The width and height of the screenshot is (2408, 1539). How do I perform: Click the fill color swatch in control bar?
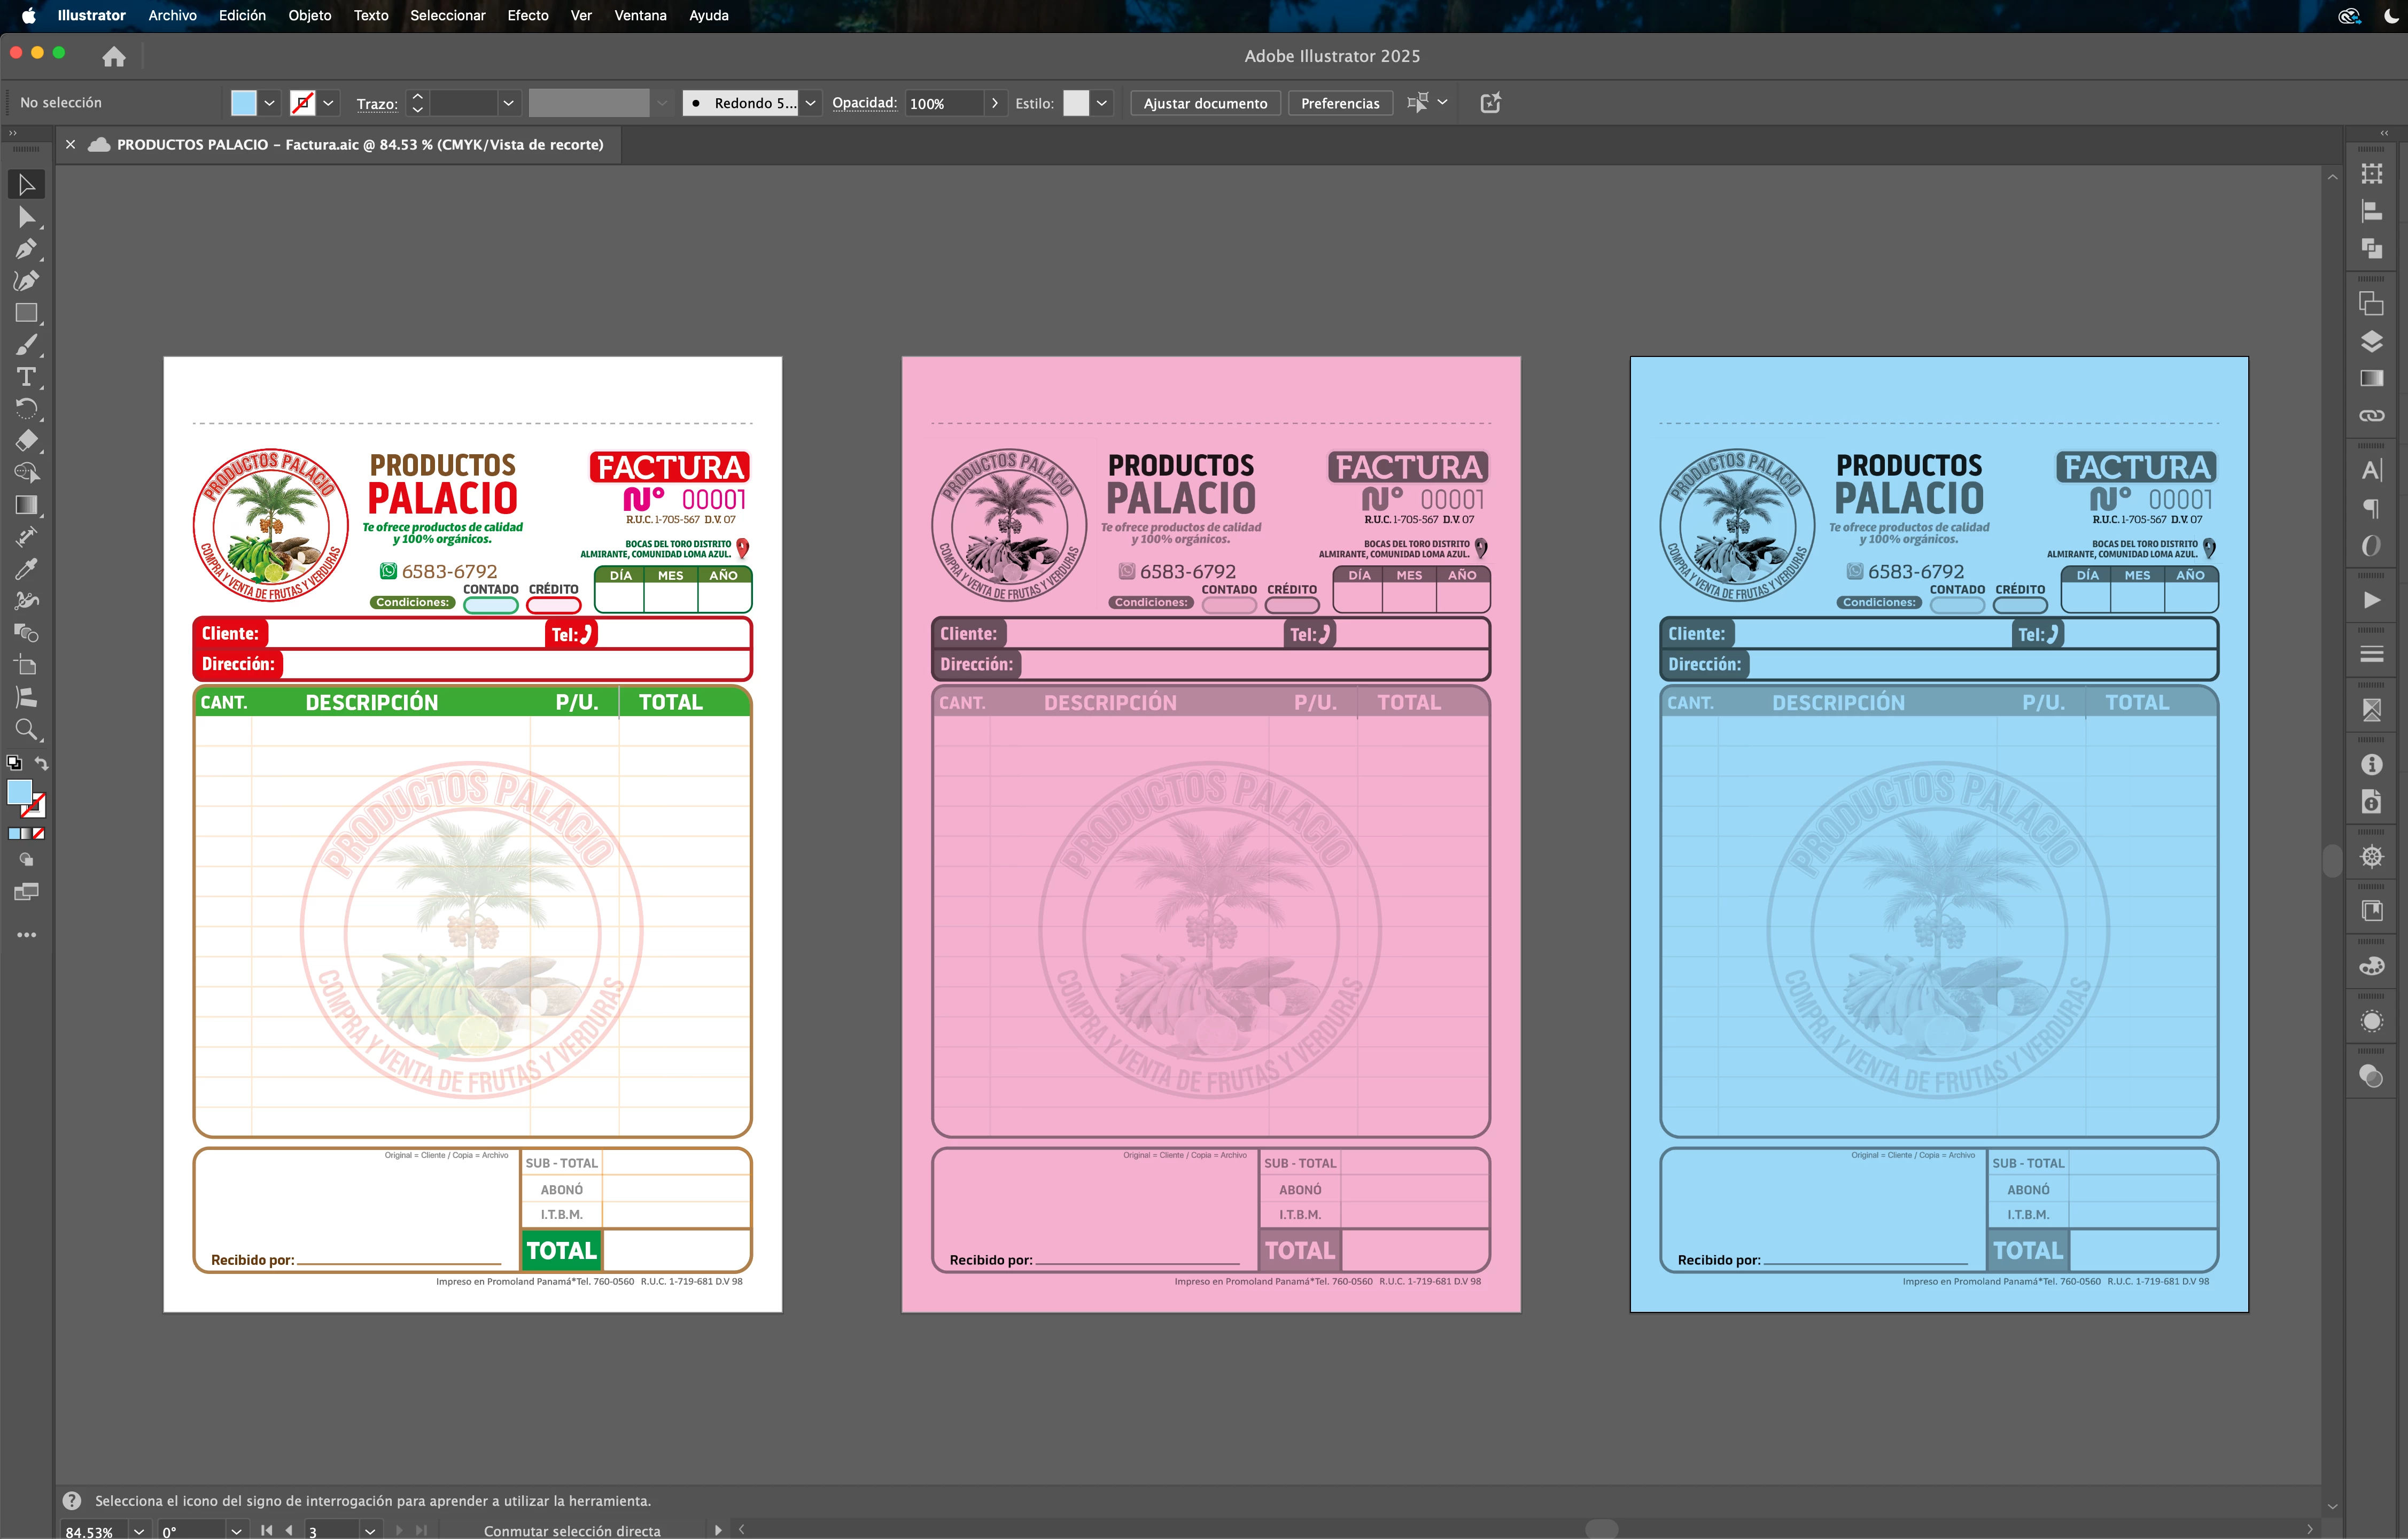pos(243,103)
